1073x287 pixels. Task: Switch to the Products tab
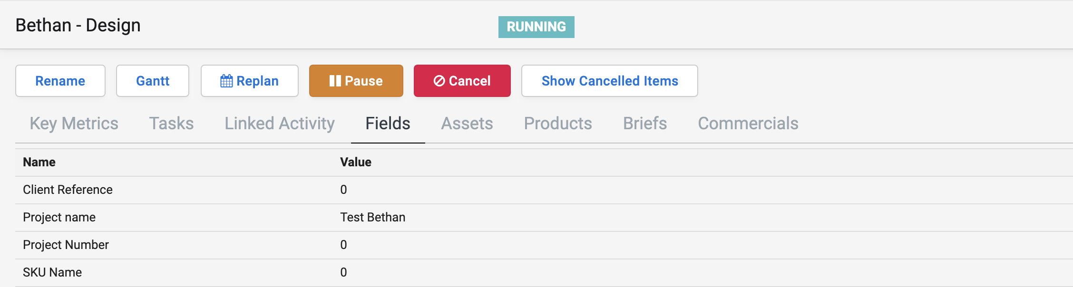pos(558,124)
